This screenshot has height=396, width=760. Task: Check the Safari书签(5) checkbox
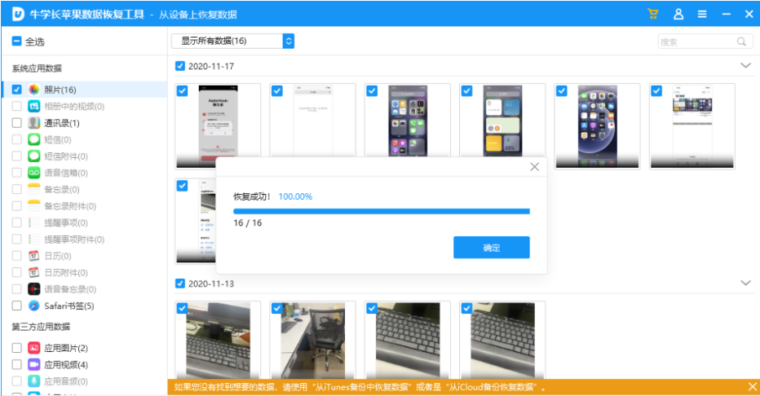click(16, 306)
